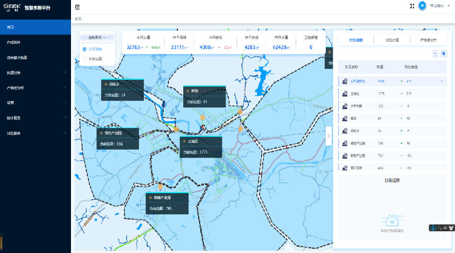Click the undo/back arrow icon in right panel
Screen dimensions: 455x253
click(435, 53)
